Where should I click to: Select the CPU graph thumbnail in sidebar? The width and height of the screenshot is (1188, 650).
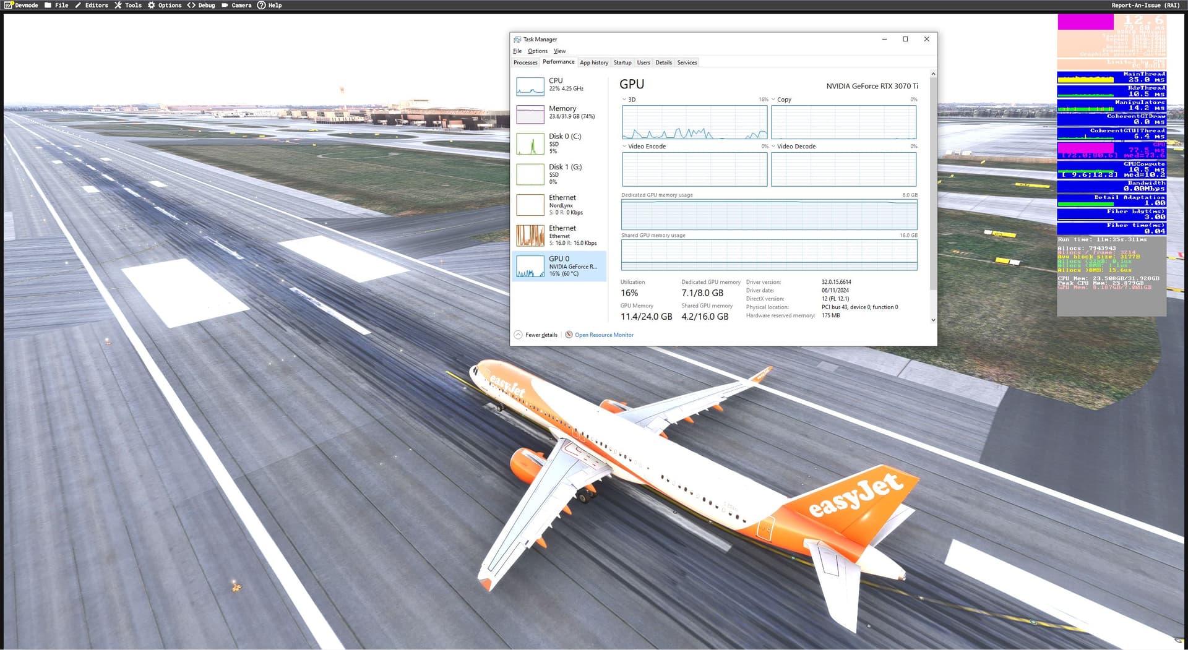click(530, 86)
